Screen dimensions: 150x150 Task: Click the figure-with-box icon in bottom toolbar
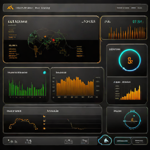pyautogui.click(x=28, y=142)
